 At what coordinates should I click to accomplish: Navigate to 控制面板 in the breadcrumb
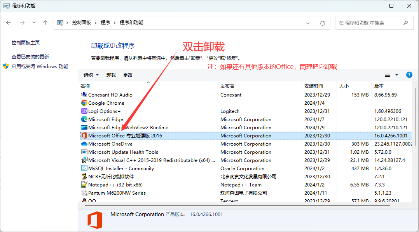(82, 23)
